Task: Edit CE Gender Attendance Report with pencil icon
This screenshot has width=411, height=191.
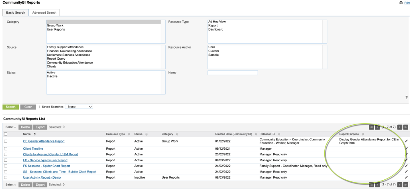Action: (x=406, y=141)
